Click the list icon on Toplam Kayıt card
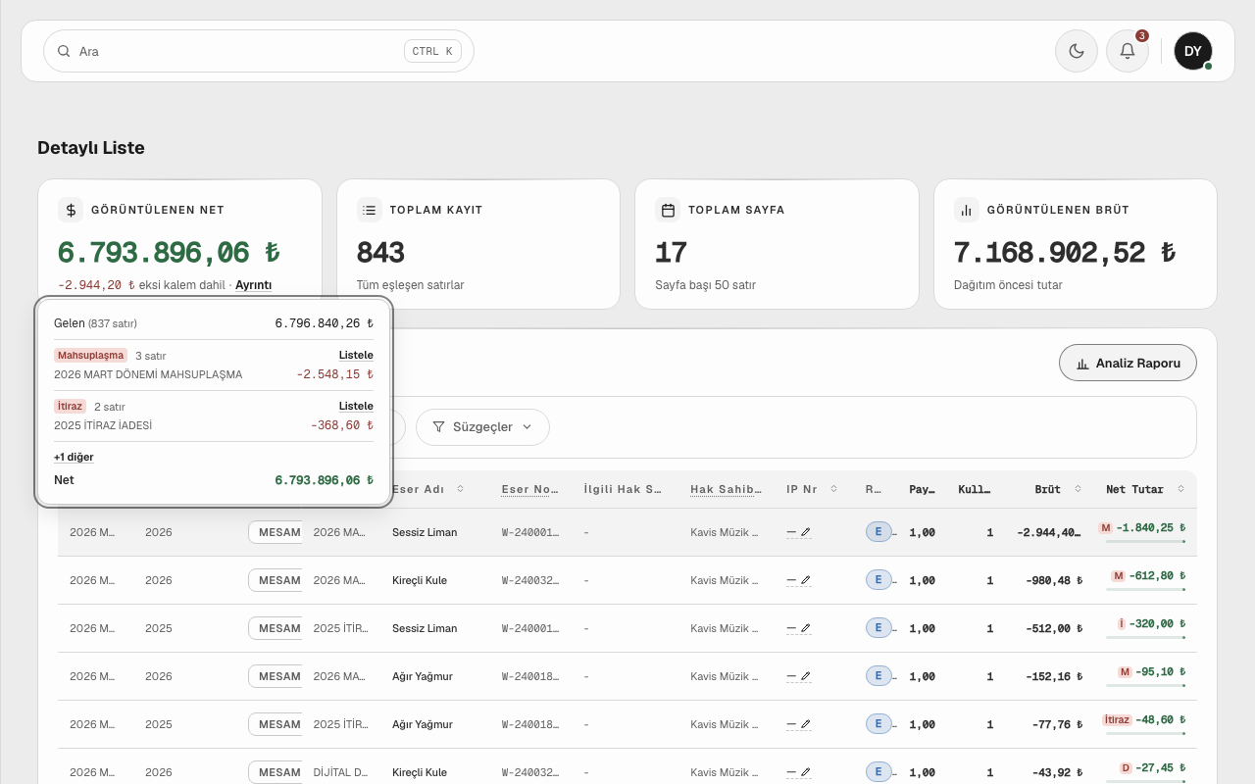 pos(370,210)
